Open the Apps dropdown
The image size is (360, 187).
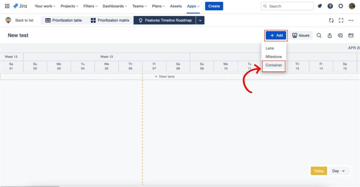pyautogui.click(x=193, y=6)
